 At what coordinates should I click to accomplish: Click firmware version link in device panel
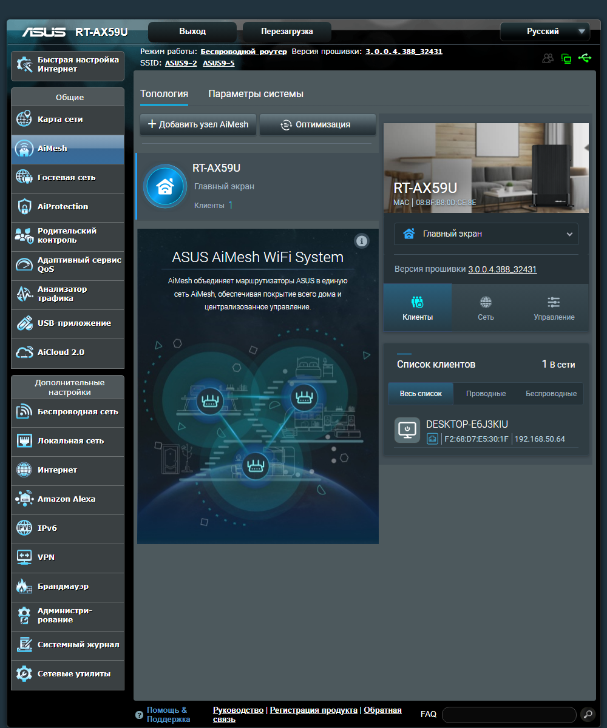[502, 269]
